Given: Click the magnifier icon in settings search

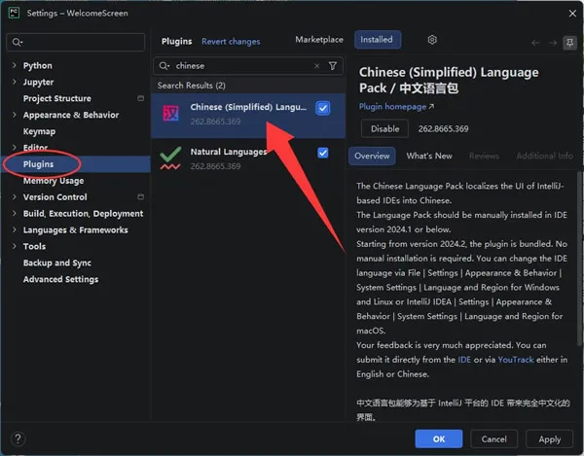Looking at the screenshot, I should [17, 42].
